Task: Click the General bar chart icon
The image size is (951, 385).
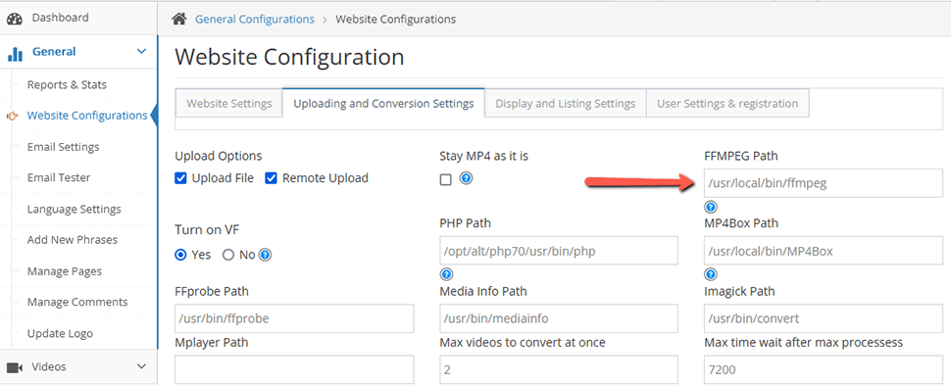Action: (x=15, y=53)
